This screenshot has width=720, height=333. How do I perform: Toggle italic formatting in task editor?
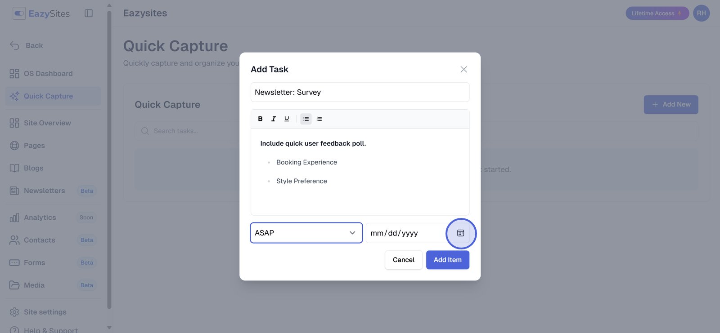tap(273, 119)
